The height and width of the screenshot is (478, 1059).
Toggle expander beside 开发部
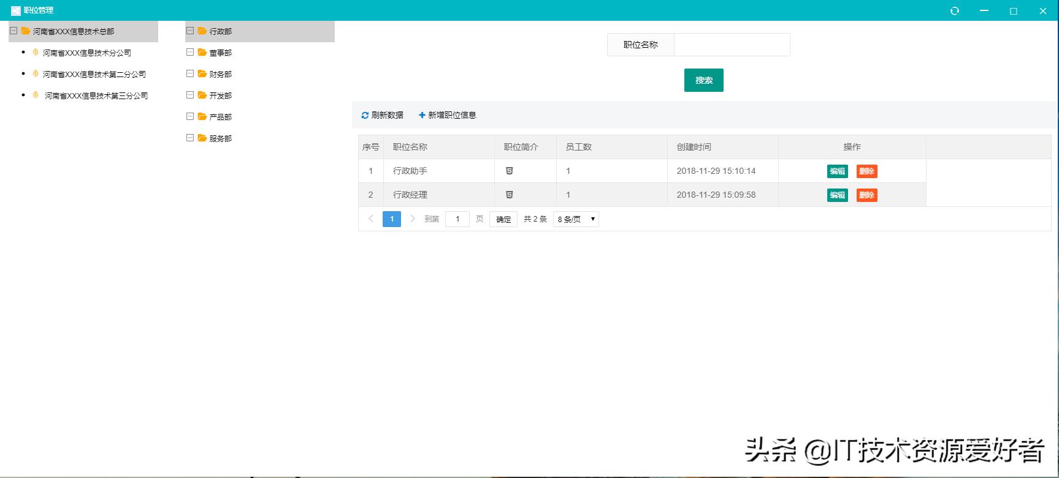pos(190,95)
